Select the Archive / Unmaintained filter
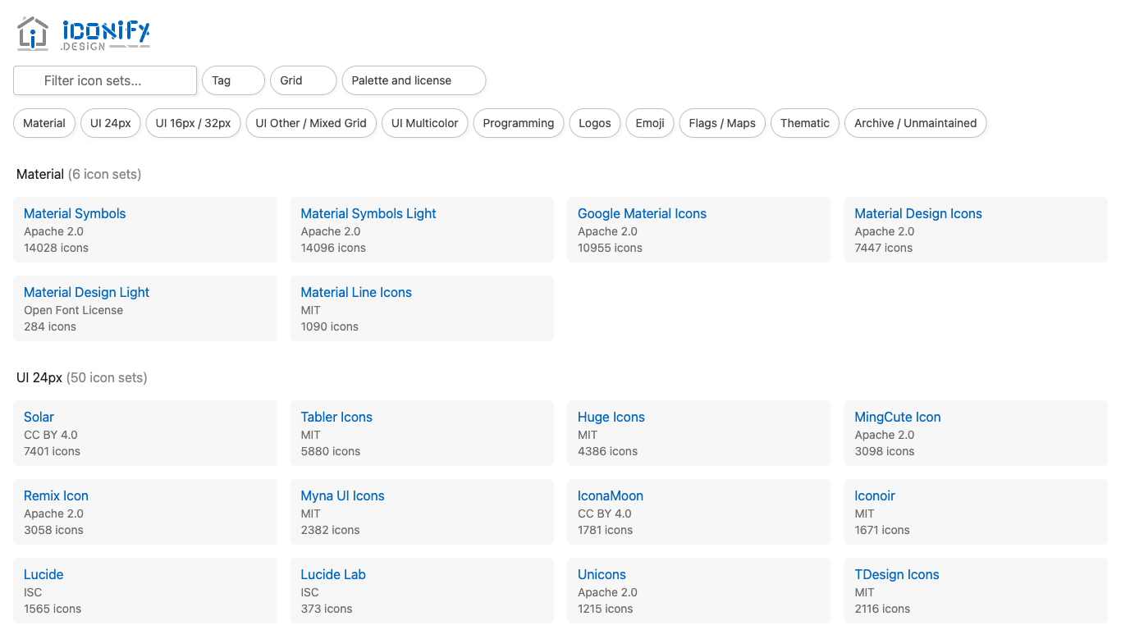This screenshot has height=630, width=1121. click(916, 123)
